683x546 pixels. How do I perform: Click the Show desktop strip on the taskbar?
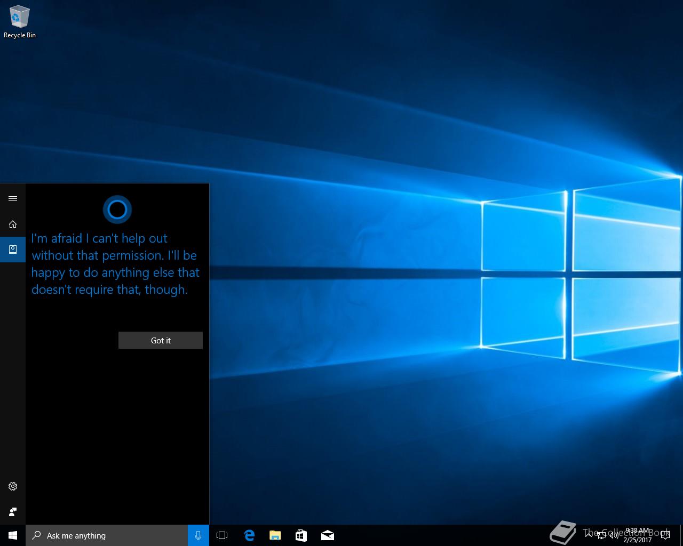(x=681, y=535)
